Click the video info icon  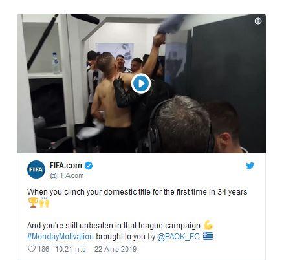tap(258, 21)
